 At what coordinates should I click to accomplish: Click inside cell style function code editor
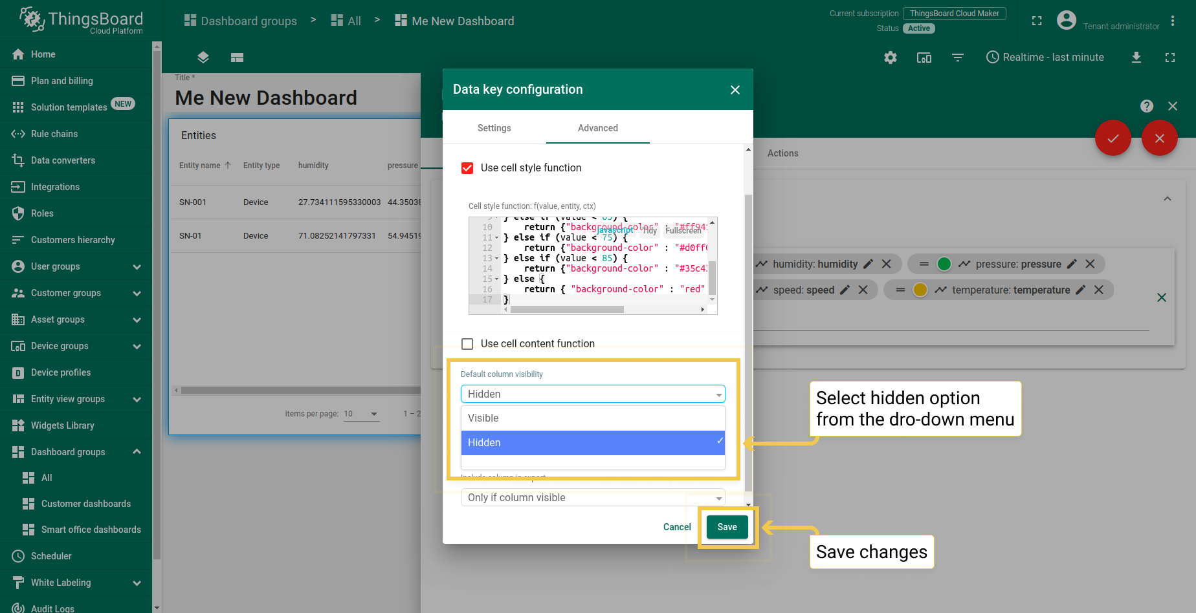click(593, 266)
